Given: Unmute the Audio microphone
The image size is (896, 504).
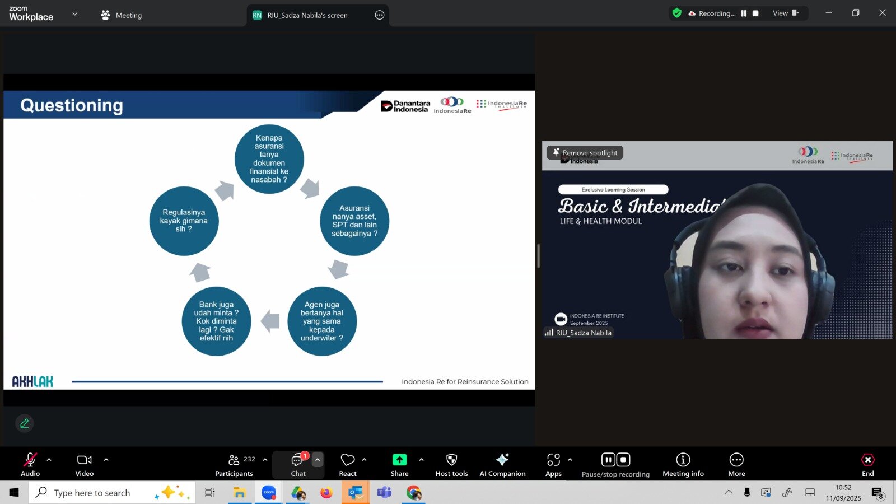Looking at the screenshot, I should click(x=30, y=465).
